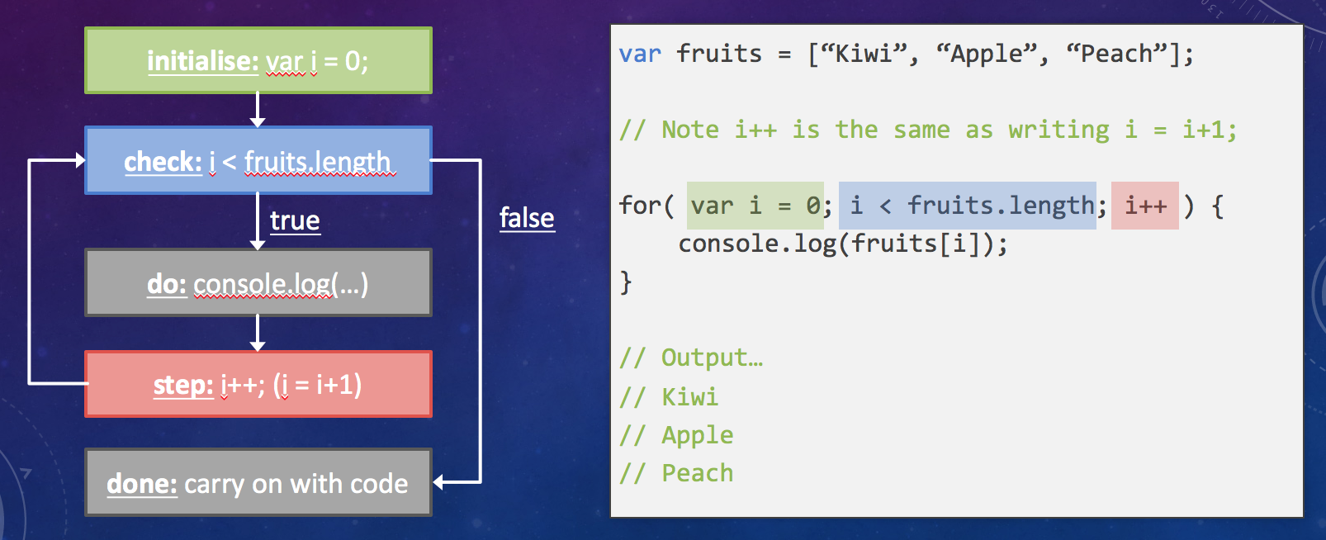Select blue-highlighted 'i < fruits.length' in code
The image size is (1326, 540).
click(x=968, y=205)
